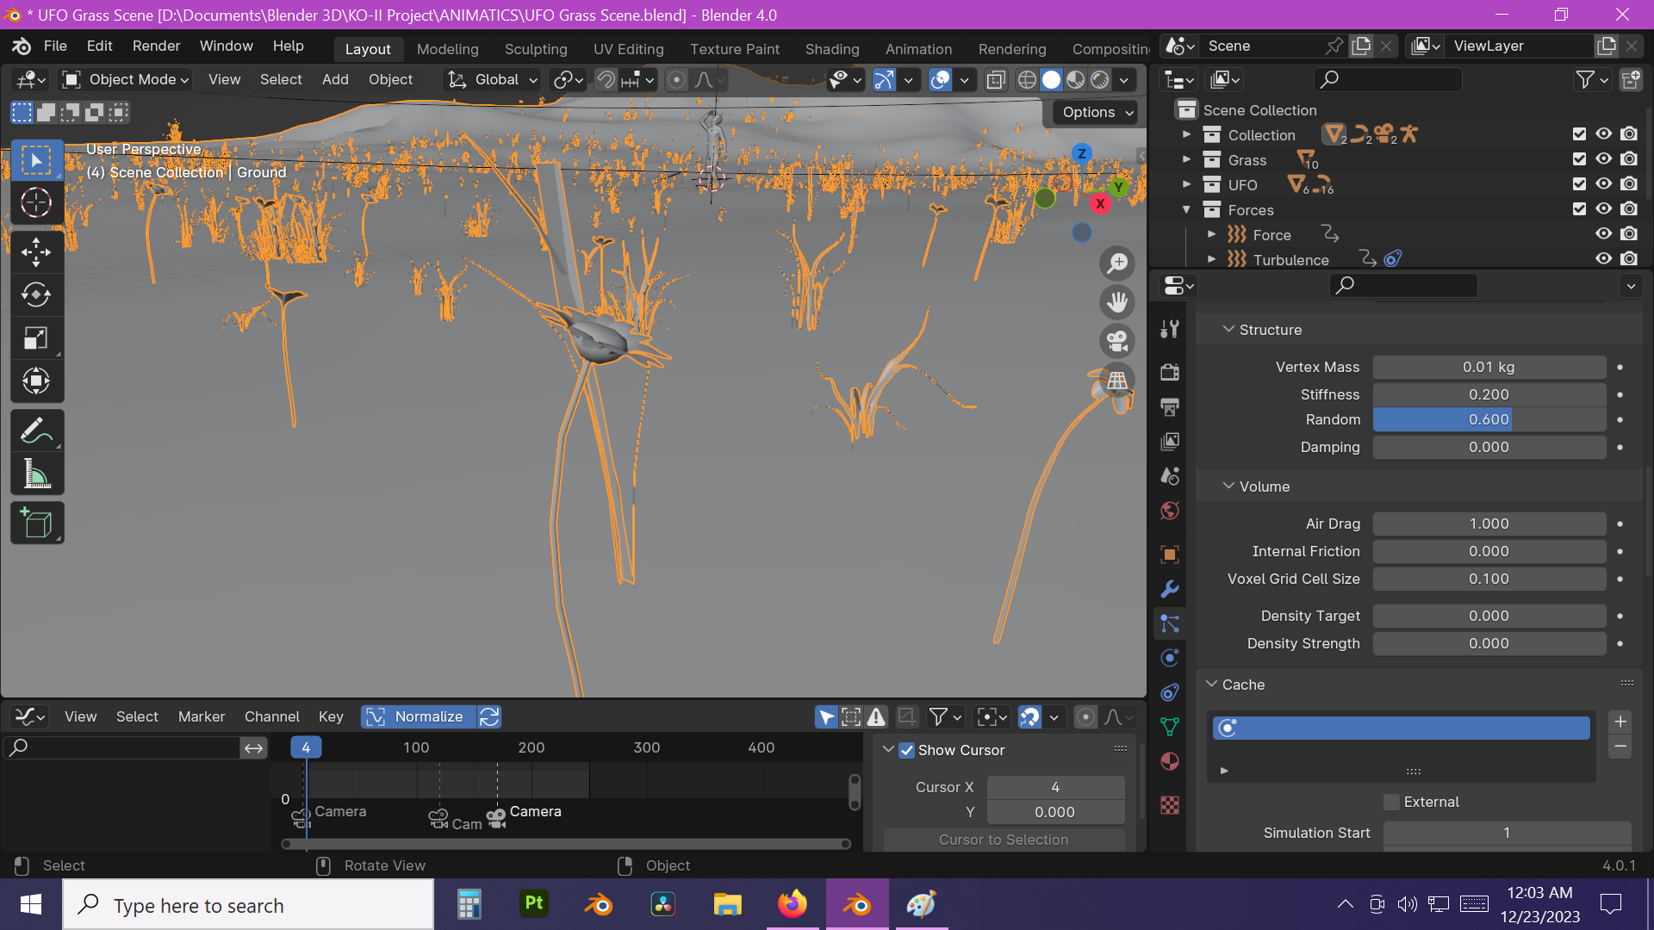1654x930 pixels.
Task: Activate the Move tool
Action: [x=36, y=252]
